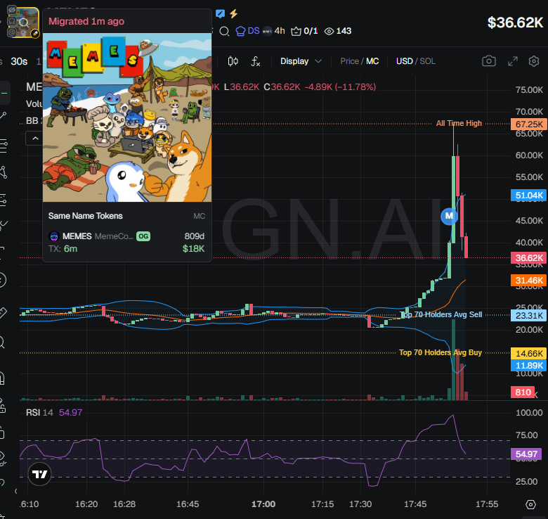Click the MEMES token avatar in popup
Screen dimensions: 548x519
point(54,236)
